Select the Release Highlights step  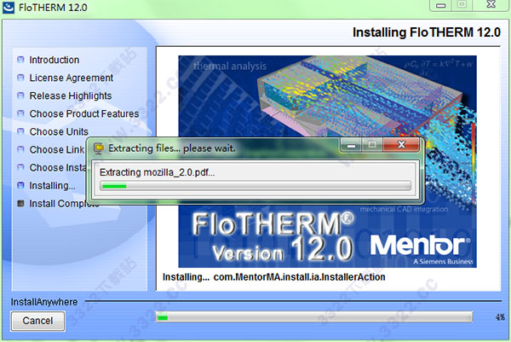[71, 96]
